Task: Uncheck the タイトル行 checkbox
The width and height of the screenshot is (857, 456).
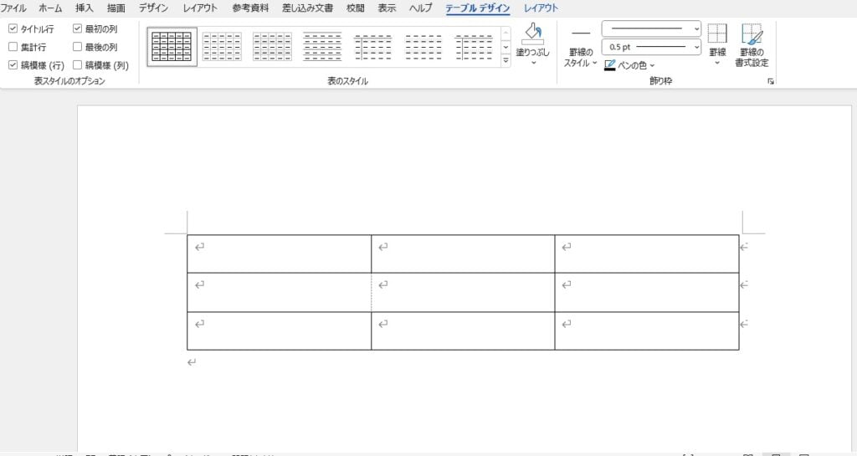Action: 13,28
